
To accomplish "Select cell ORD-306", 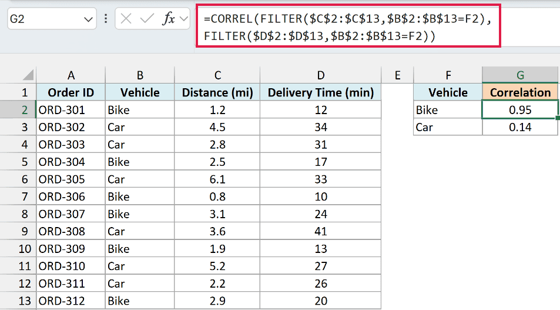I will tap(71, 196).
